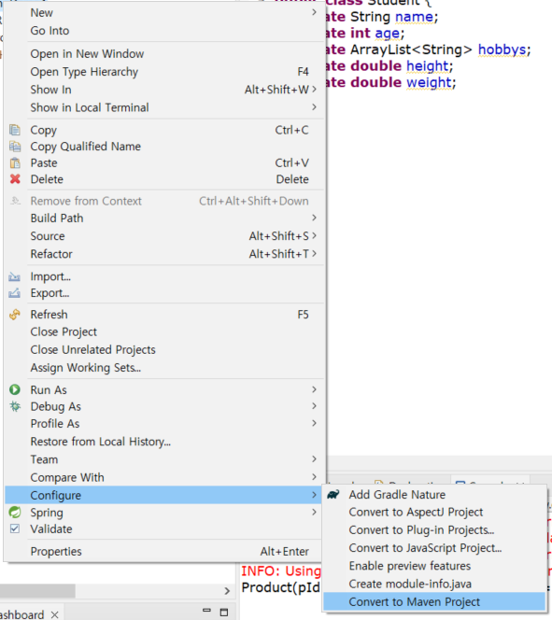The width and height of the screenshot is (552, 620).
Task: Choose Enable preview features
Action: click(434, 566)
